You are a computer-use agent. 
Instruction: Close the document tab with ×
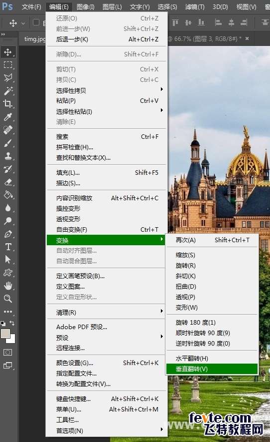click(x=247, y=38)
